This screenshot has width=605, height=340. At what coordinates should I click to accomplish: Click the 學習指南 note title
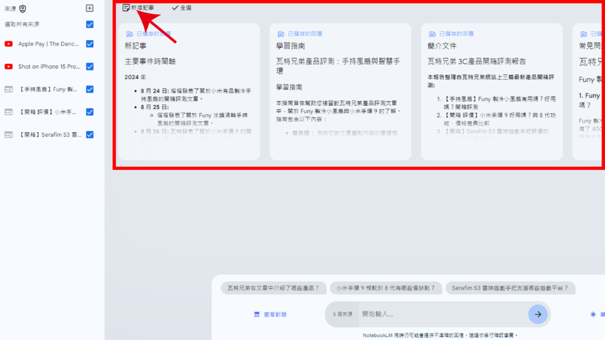[291, 46]
